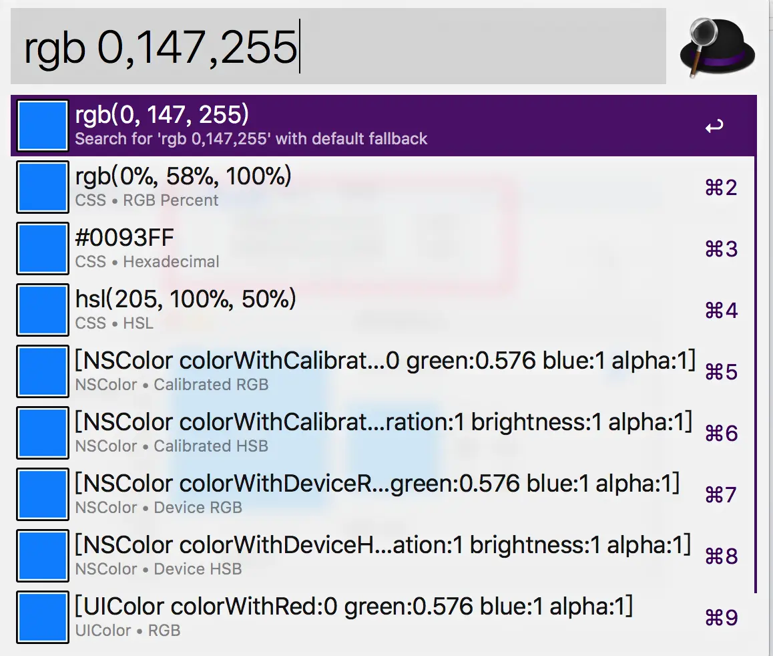Click the results list scrollbar
Screen dimensions: 773x656
[755, 375]
